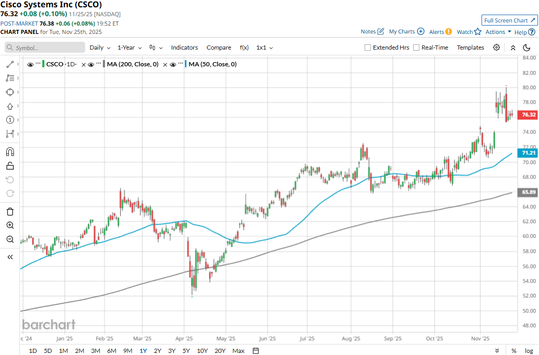Open the Actions dropdown menu
Screen dimensions: 539x355
(x=498, y=32)
